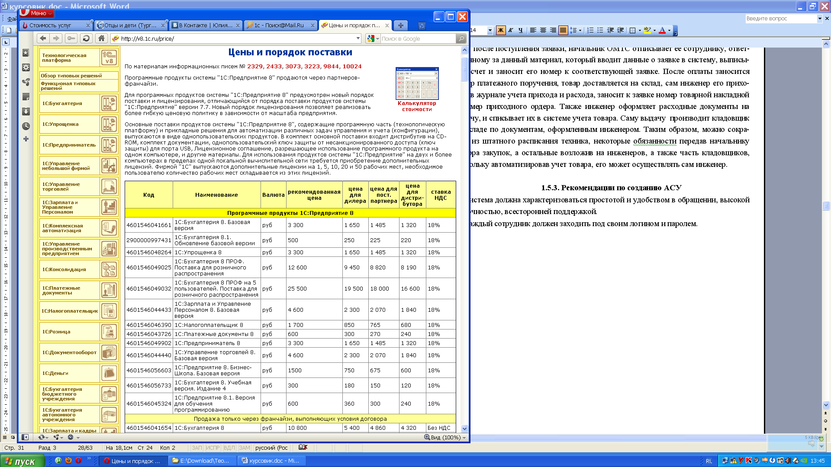Image resolution: width=831 pixels, height=467 pixels.
Task: Align text right in Word
Action: [553, 30]
